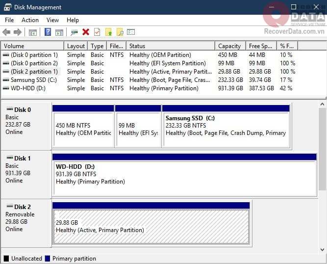327x264 pixels.
Task: Click the connect/rescan disk toolbar icon
Action: click(x=74, y=32)
